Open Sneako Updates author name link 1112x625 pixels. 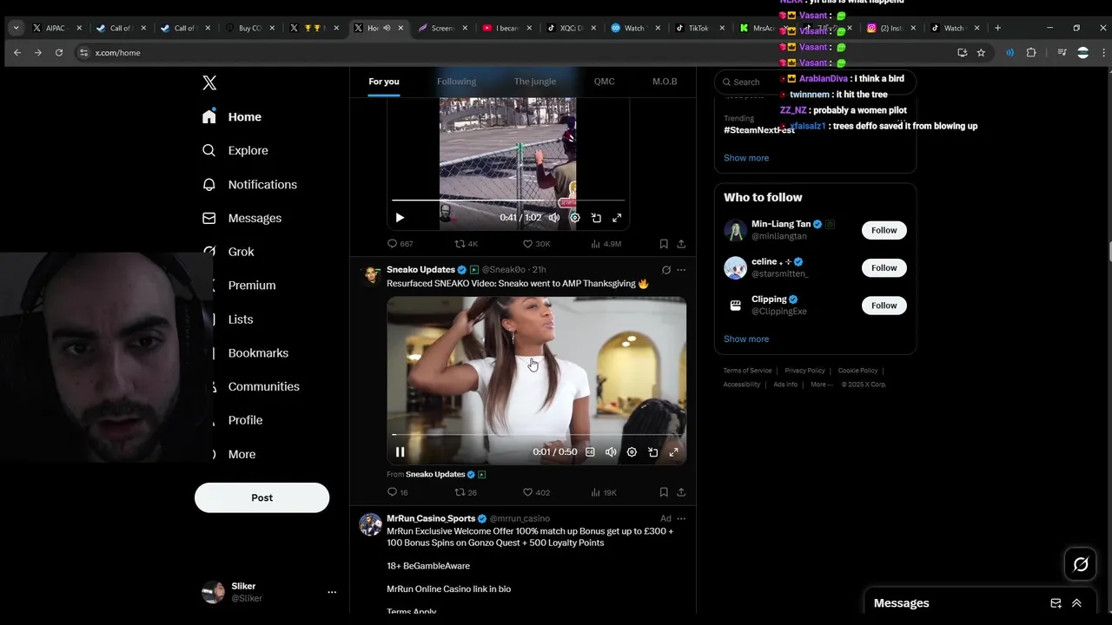click(x=420, y=270)
